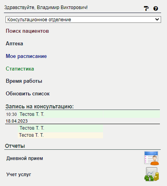Image resolution: width=167 pixels, height=186 pixels.
Task: Click the 18.04.2023 date heading
Action: [x=17, y=121]
